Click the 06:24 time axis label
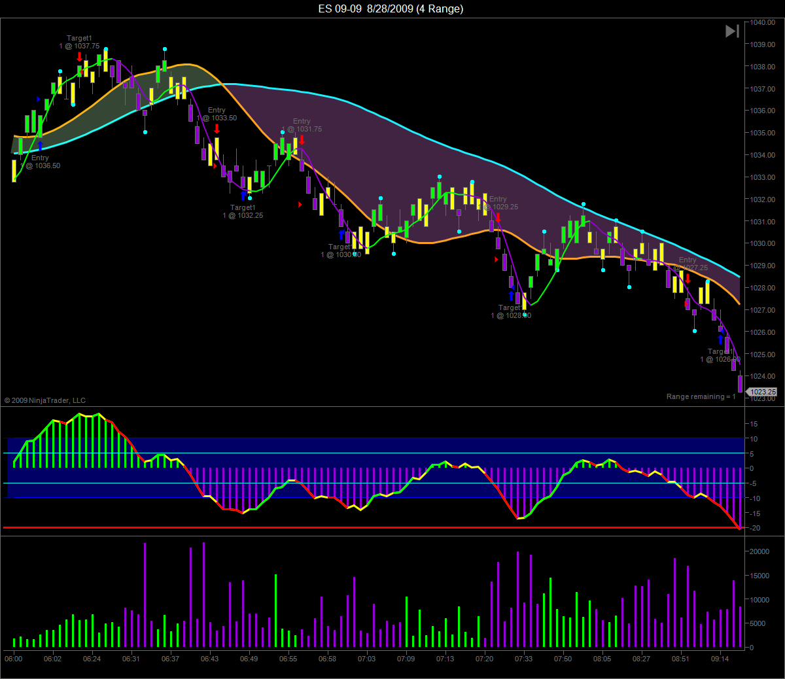The image size is (785, 679). pos(92,659)
